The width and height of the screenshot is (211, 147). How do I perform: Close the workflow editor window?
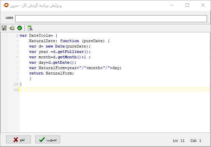coord(203,5)
